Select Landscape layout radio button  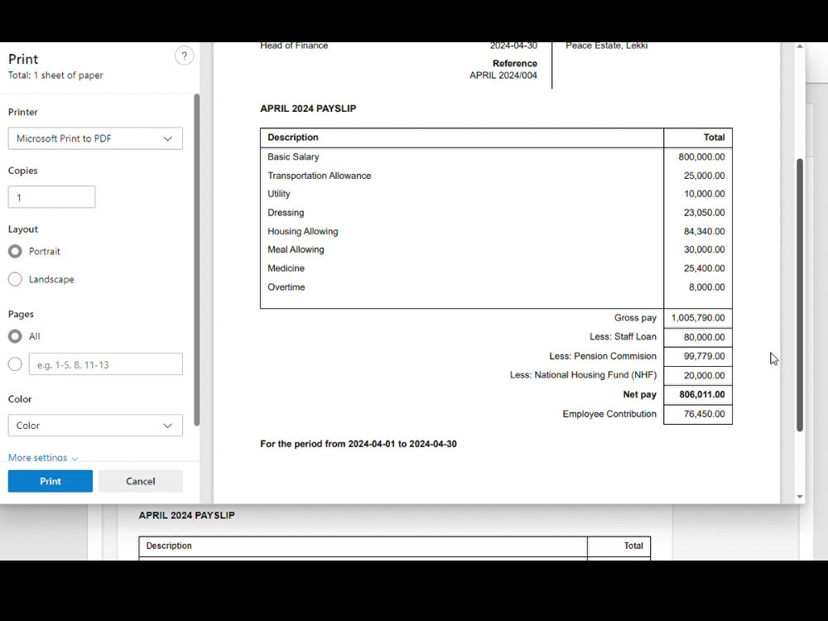coord(15,279)
